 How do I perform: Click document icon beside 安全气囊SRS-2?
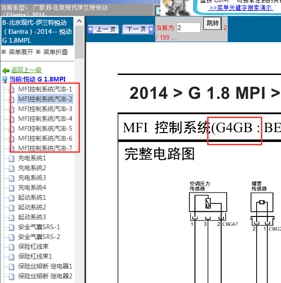[12, 238]
